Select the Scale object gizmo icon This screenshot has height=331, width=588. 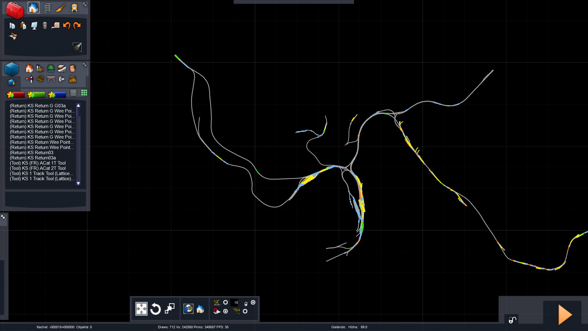[169, 309]
